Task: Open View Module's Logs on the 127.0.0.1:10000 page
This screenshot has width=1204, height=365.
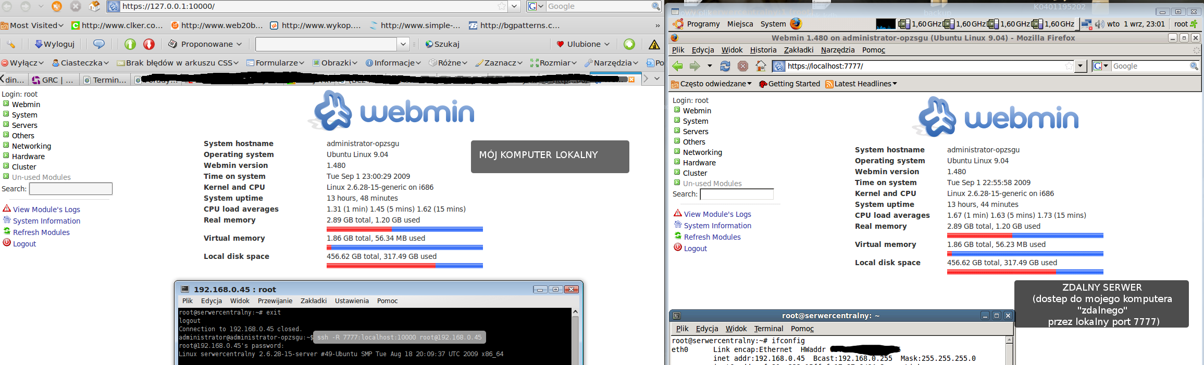Action: click(46, 210)
